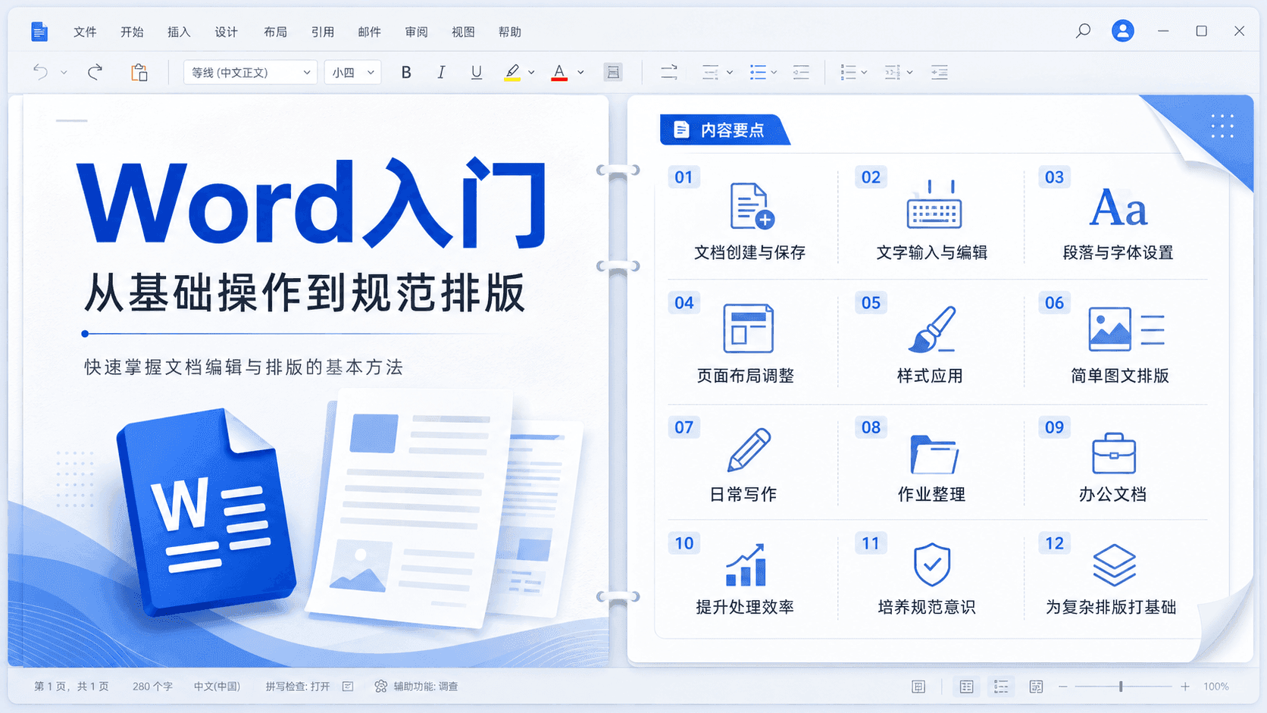The height and width of the screenshot is (713, 1267).
Task: Select the 提升处理效率 chart icon
Action: tap(746, 565)
